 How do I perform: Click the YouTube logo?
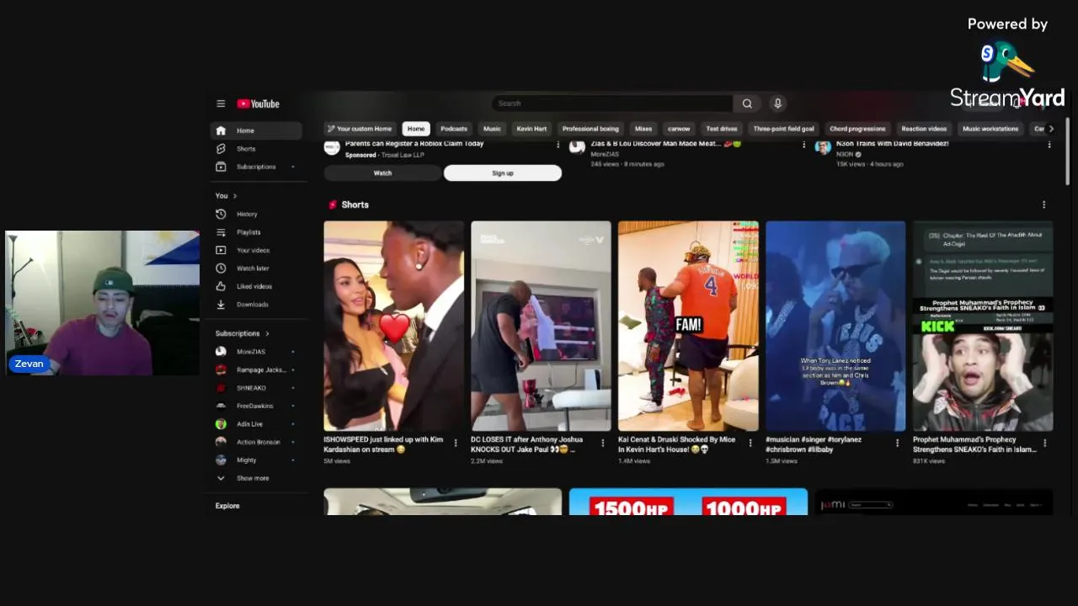[x=258, y=104]
